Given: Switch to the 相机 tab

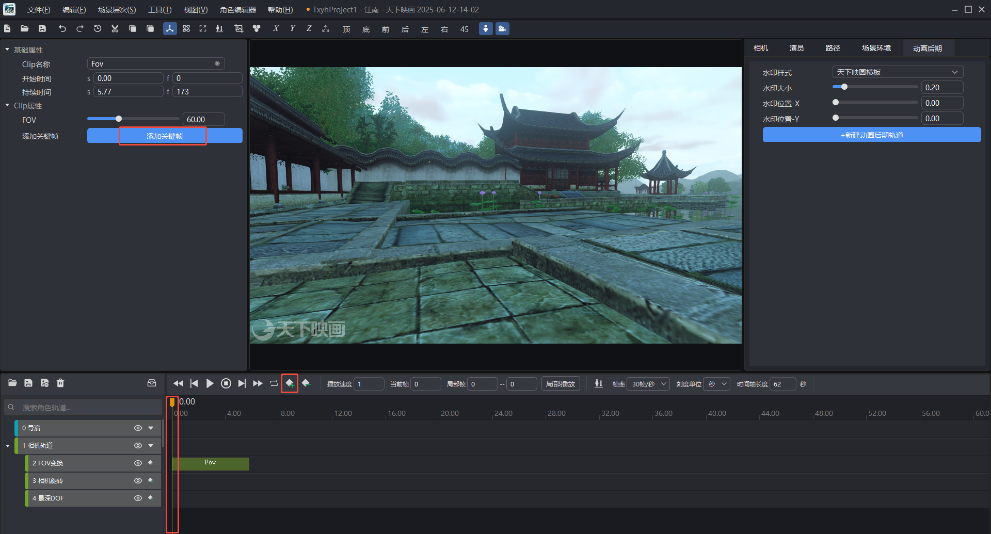Looking at the screenshot, I should click(761, 48).
